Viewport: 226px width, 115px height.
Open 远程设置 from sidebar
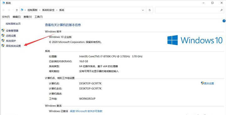point(11,36)
